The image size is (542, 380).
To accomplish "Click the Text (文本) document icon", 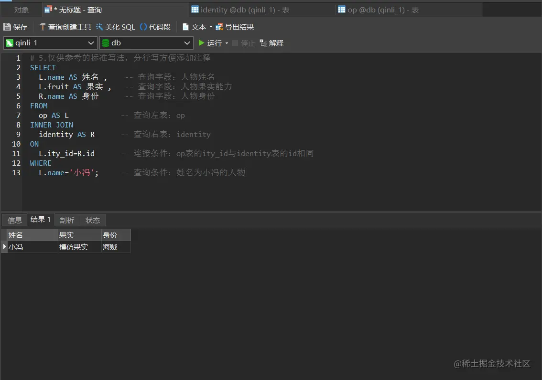I will tap(185, 27).
